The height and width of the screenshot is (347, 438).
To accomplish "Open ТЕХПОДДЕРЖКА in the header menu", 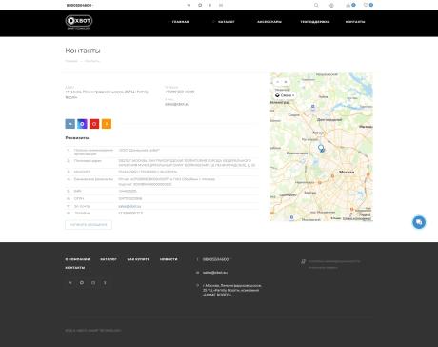I will tap(315, 22).
